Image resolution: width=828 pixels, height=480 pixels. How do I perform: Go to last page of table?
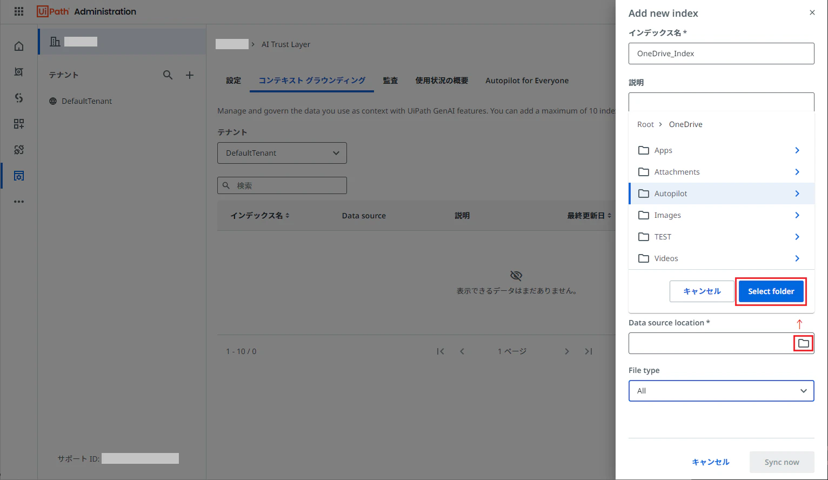pos(589,351)
